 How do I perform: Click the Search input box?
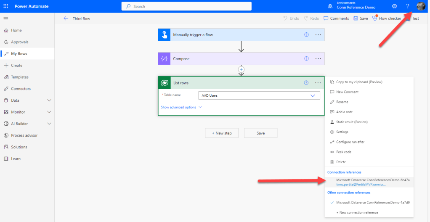coord(187,6)
